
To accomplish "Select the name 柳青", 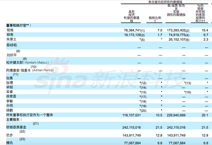I will point(10,35).
